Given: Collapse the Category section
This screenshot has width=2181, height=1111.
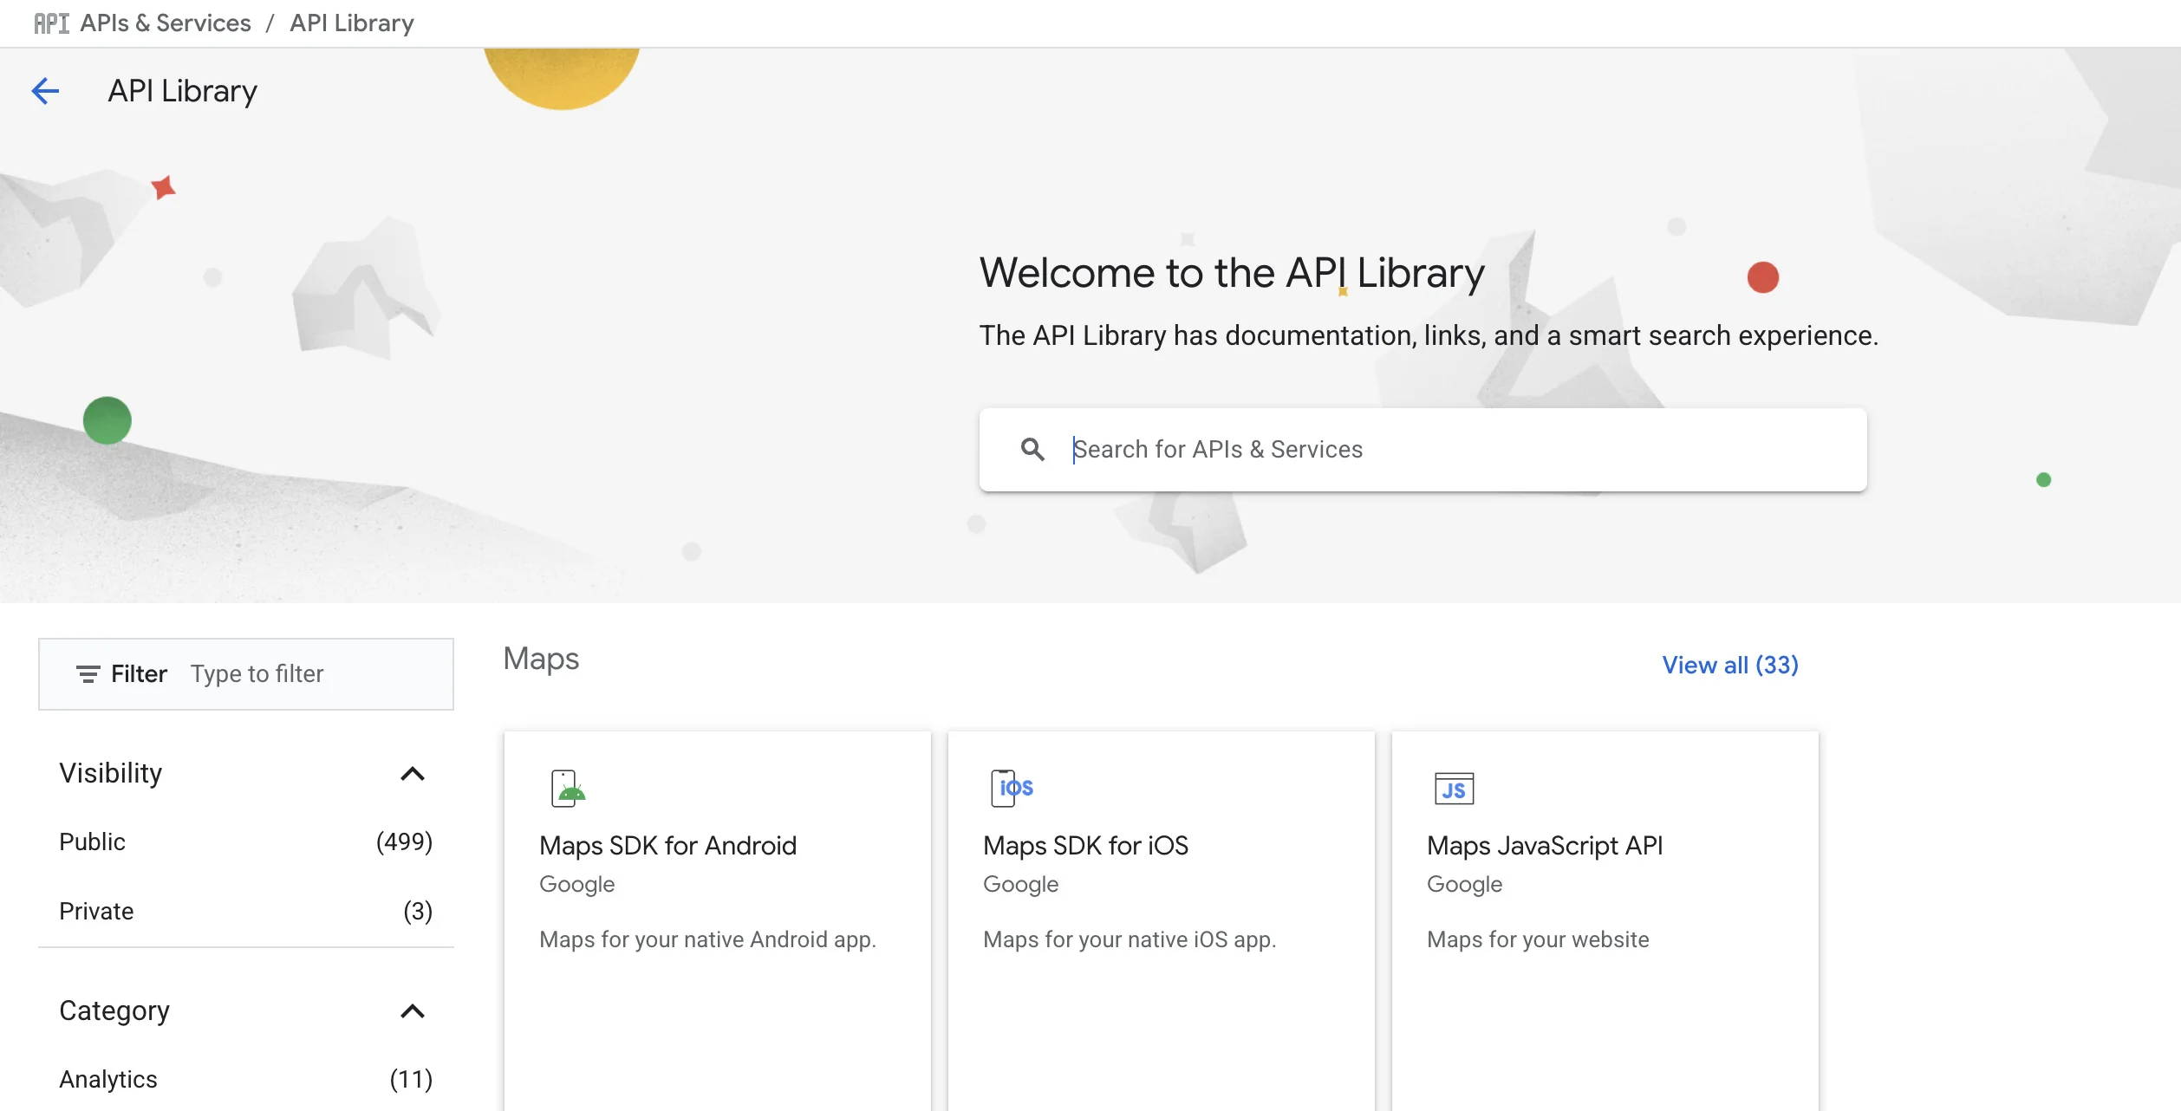Looking at the screenshot, I should point(413,1010).
